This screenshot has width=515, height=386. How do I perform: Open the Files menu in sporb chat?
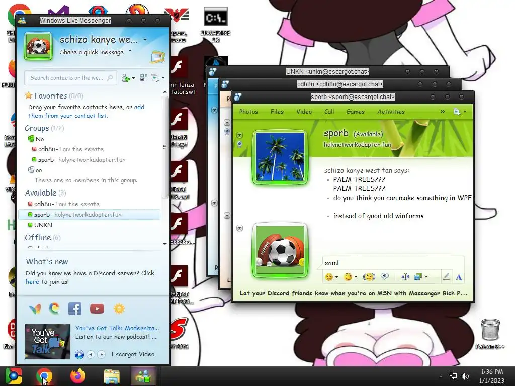tap(277, 111)
